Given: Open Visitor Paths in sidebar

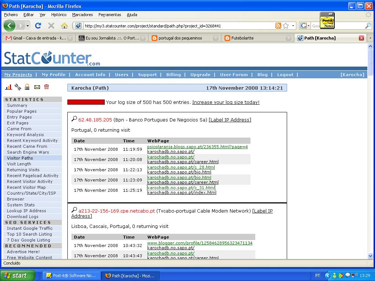Looking at the screenshot, I should [20, 158].
